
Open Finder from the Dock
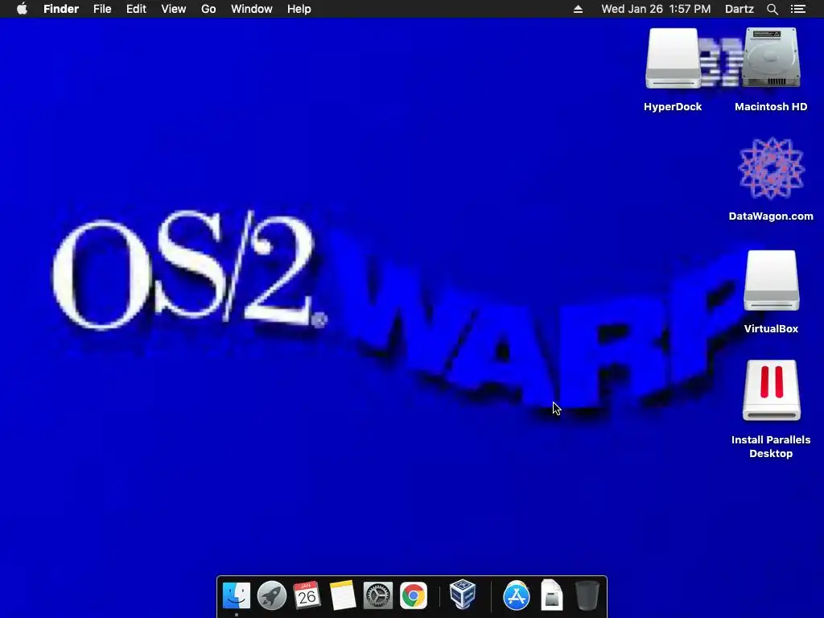pyautogui.click(x=237, y=595)
